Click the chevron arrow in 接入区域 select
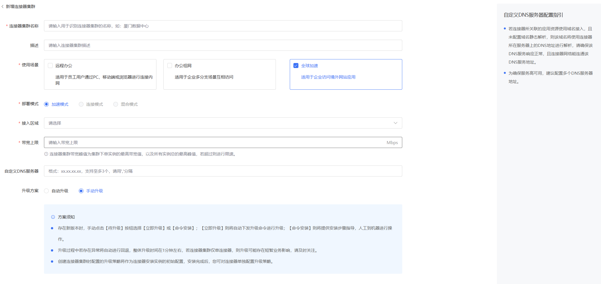Screen dimensions: 601x284 pyautogui.click(x=395, y=123)
